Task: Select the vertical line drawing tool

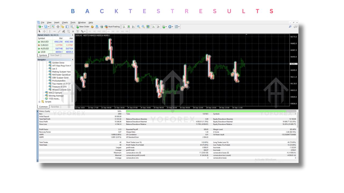Action: [50, 31]
